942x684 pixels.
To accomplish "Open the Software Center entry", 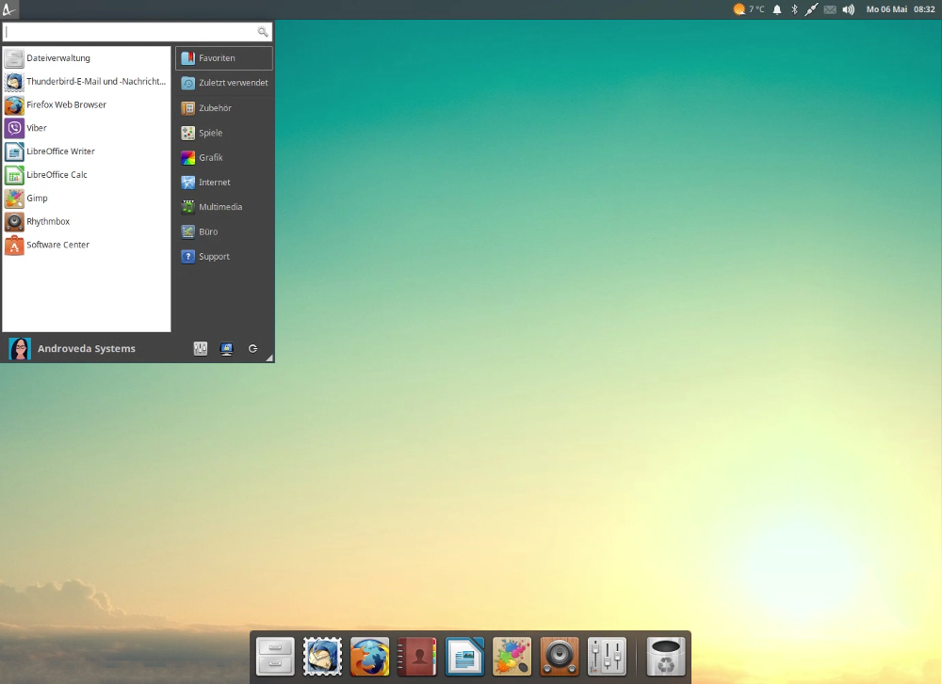I will pos(57,246).
